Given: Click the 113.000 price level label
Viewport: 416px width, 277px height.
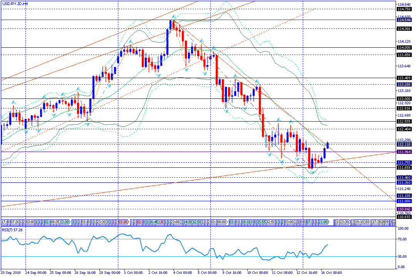Looking at the screenshot, I should (404, 99).
